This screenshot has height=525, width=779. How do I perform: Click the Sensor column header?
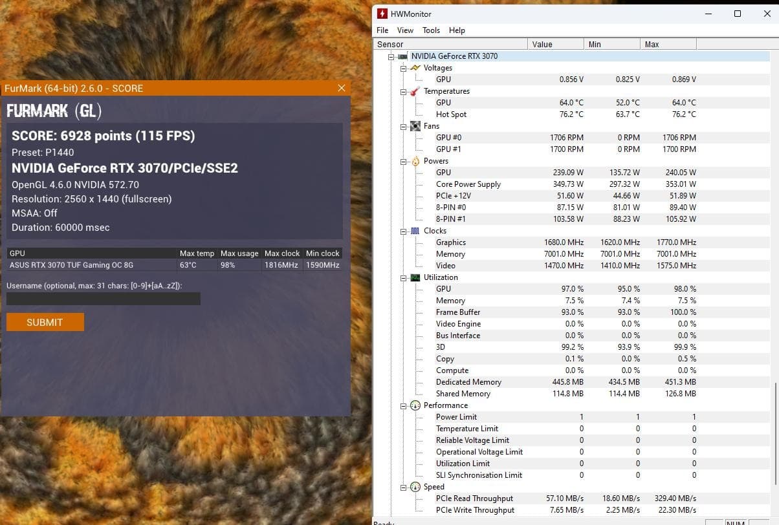coord(451,44)
